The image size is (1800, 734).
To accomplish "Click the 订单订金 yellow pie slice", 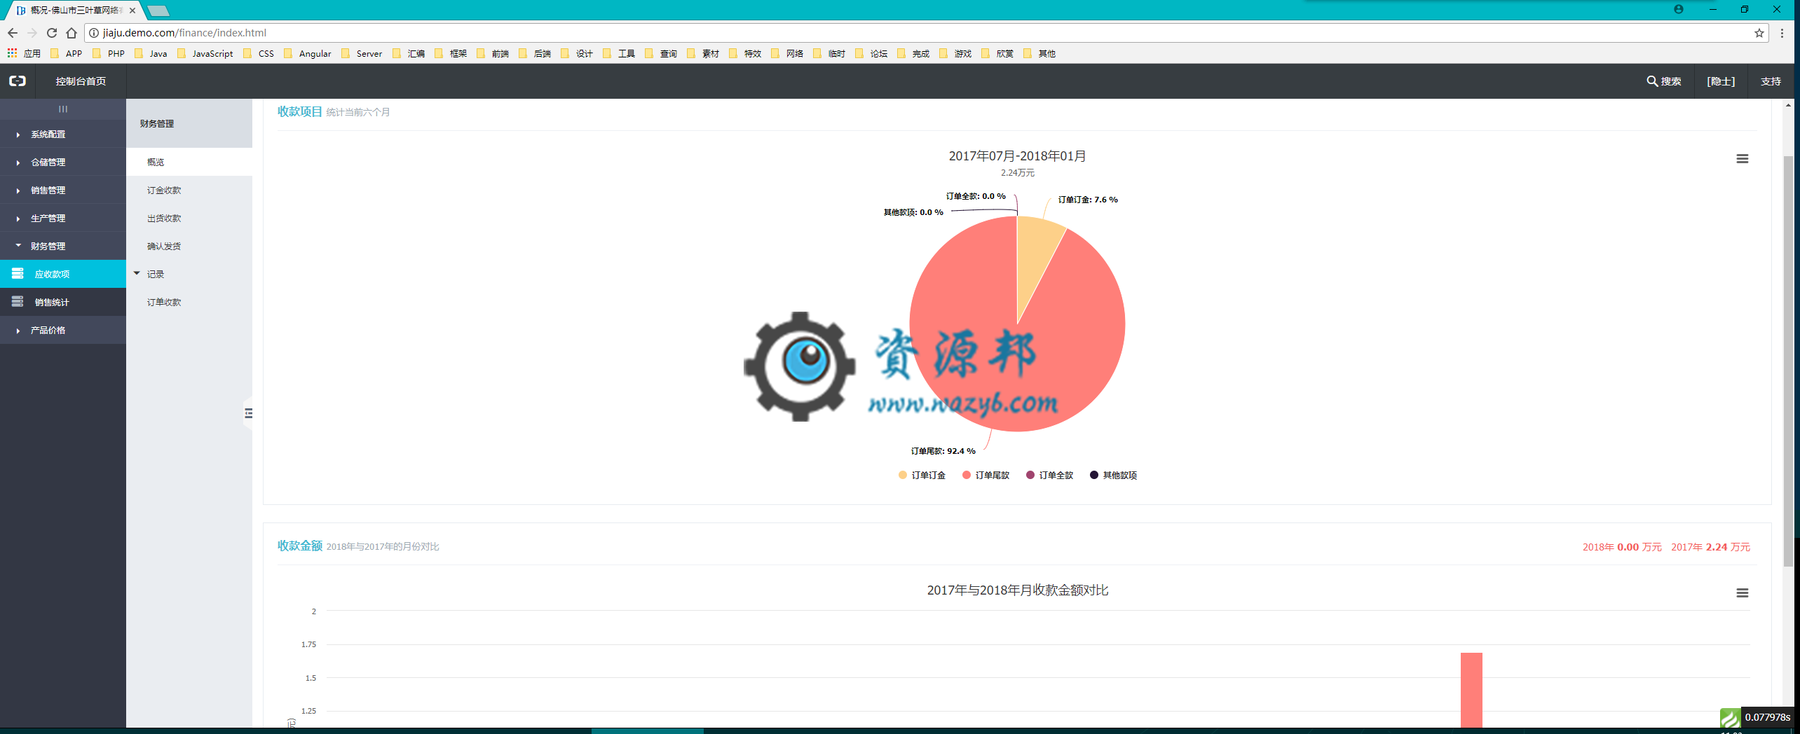I will [x=1033, y=259].
